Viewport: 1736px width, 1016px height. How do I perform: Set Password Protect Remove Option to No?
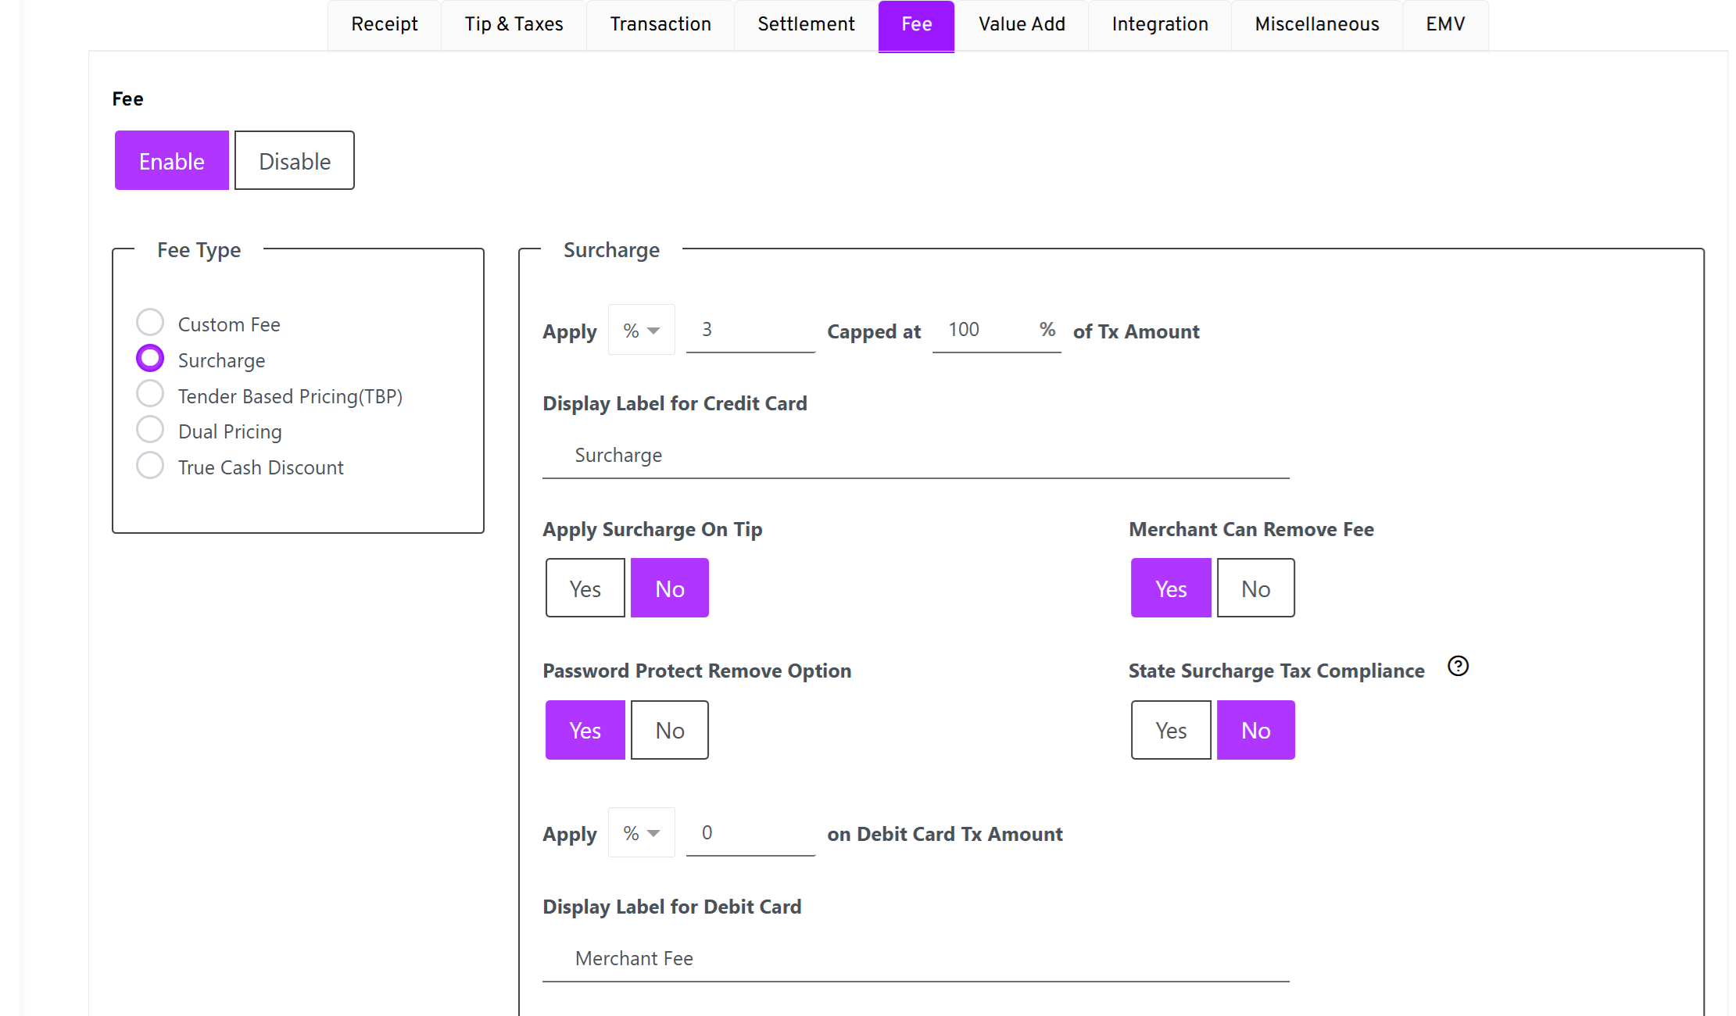pyautogui.click(x=670, y=731)
